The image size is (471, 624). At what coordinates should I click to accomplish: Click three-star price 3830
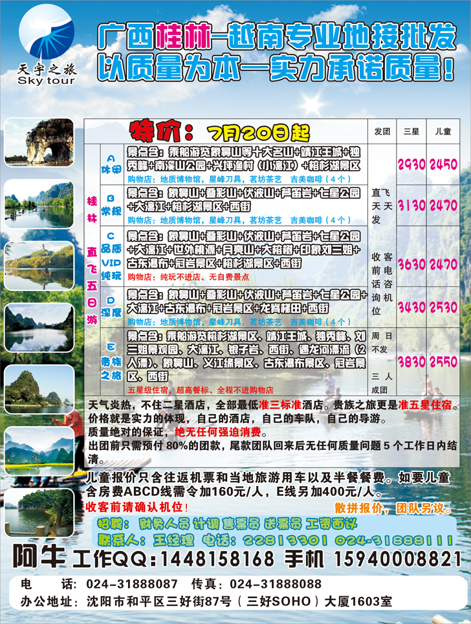[411, 361]
